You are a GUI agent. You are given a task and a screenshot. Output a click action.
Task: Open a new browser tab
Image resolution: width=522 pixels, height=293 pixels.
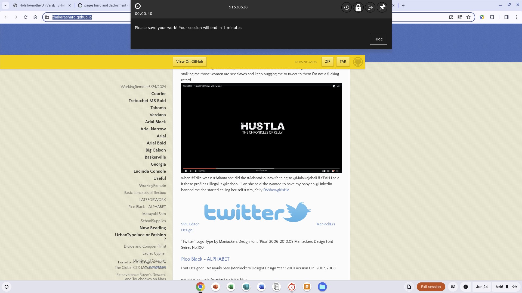[x=403, y=5]
